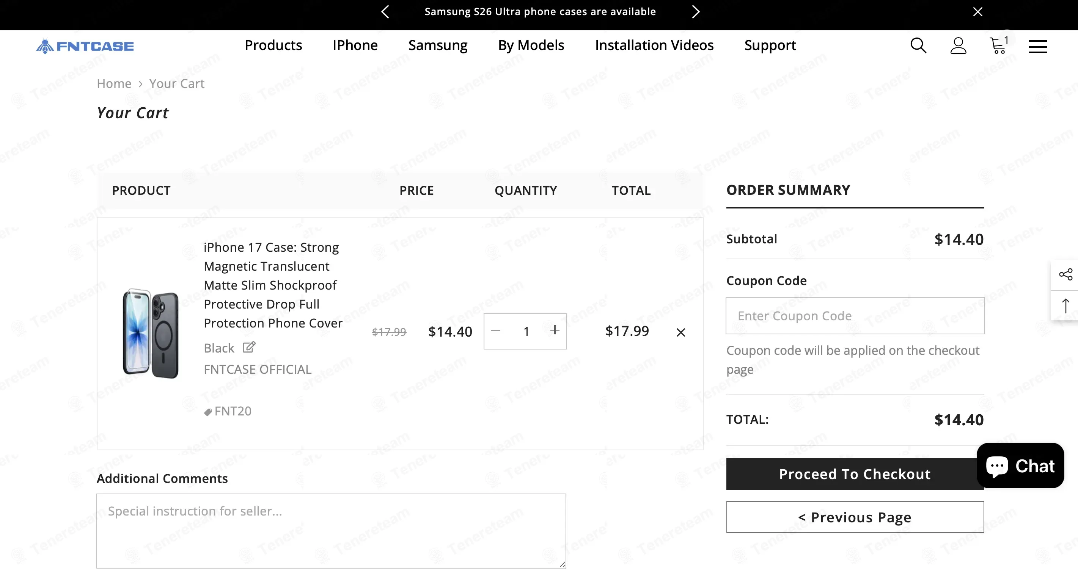
Task: Decrease quantity with the minus button
Action: (x=496, y=331)
